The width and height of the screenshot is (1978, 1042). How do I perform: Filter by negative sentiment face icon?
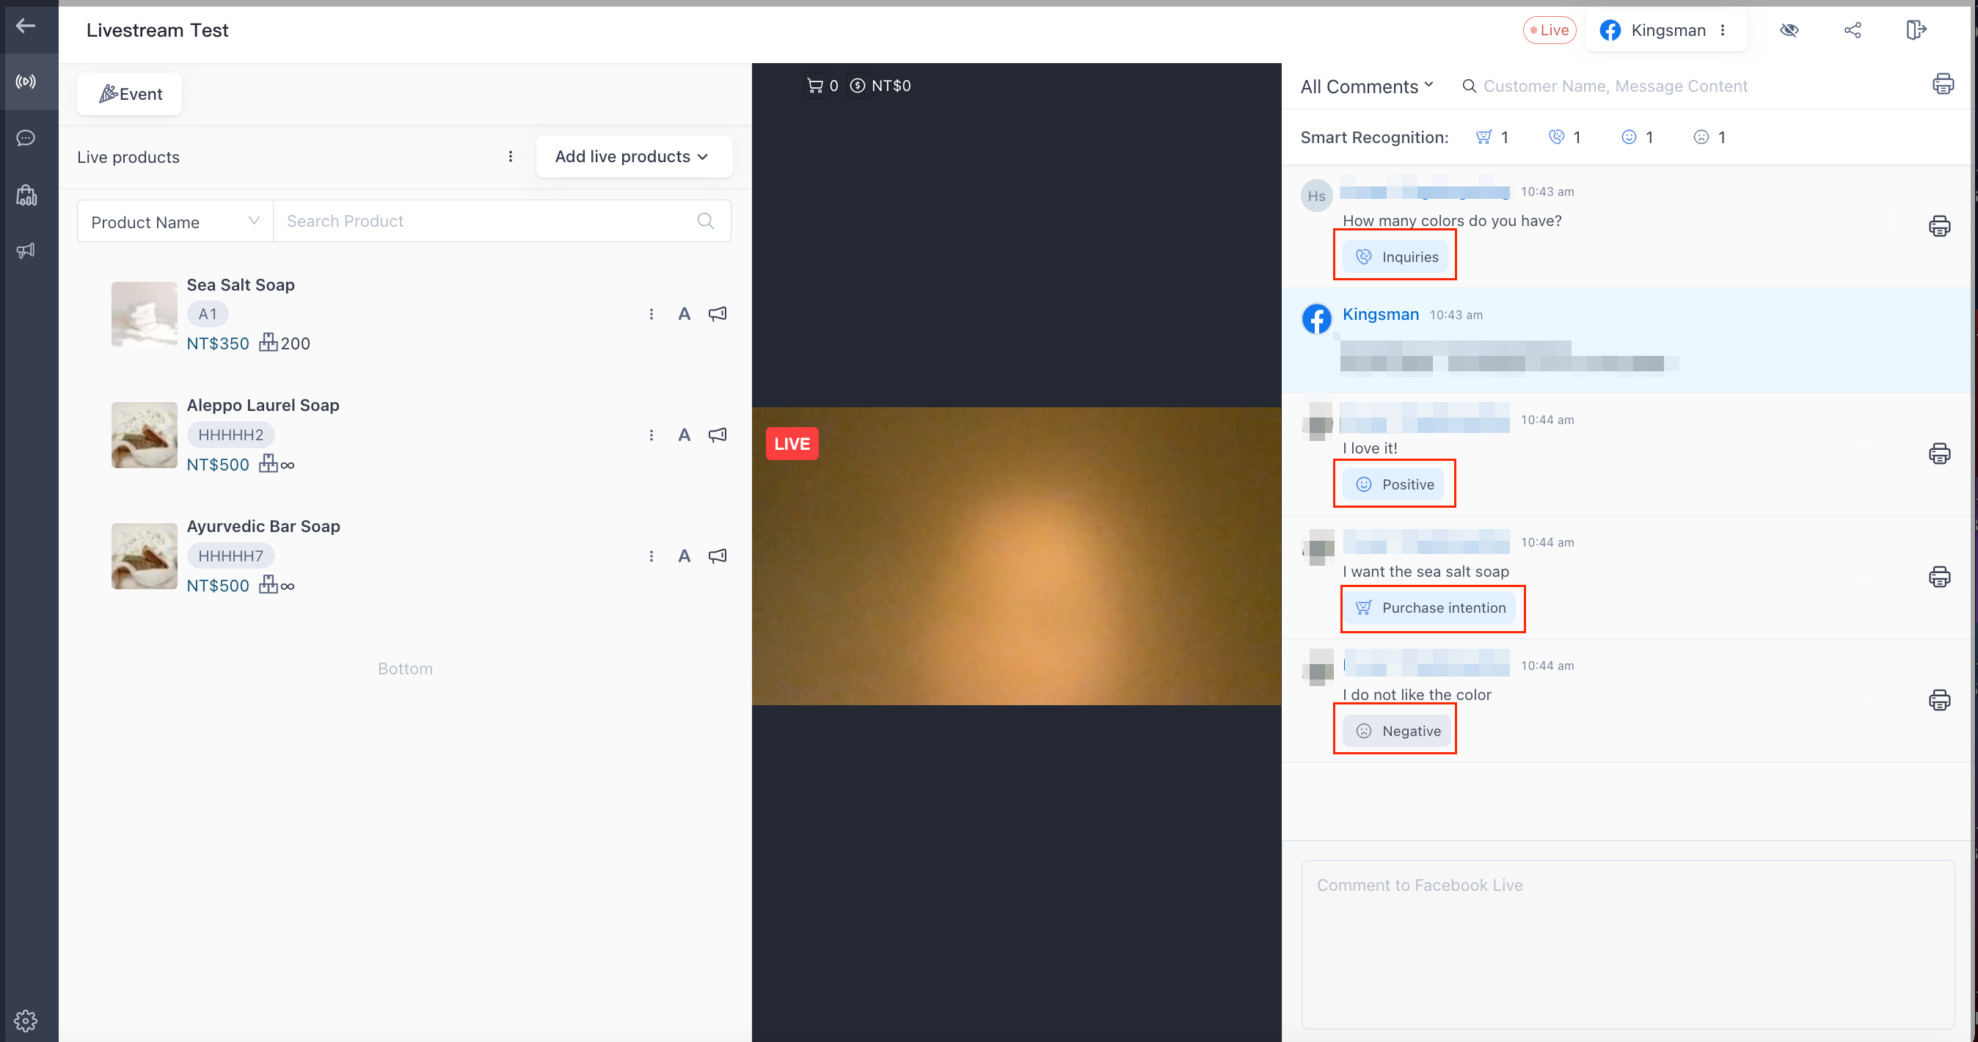(1701, 136)
